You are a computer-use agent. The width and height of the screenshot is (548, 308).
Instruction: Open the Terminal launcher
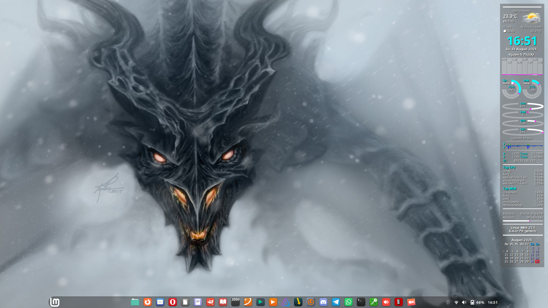pos(361,302)
